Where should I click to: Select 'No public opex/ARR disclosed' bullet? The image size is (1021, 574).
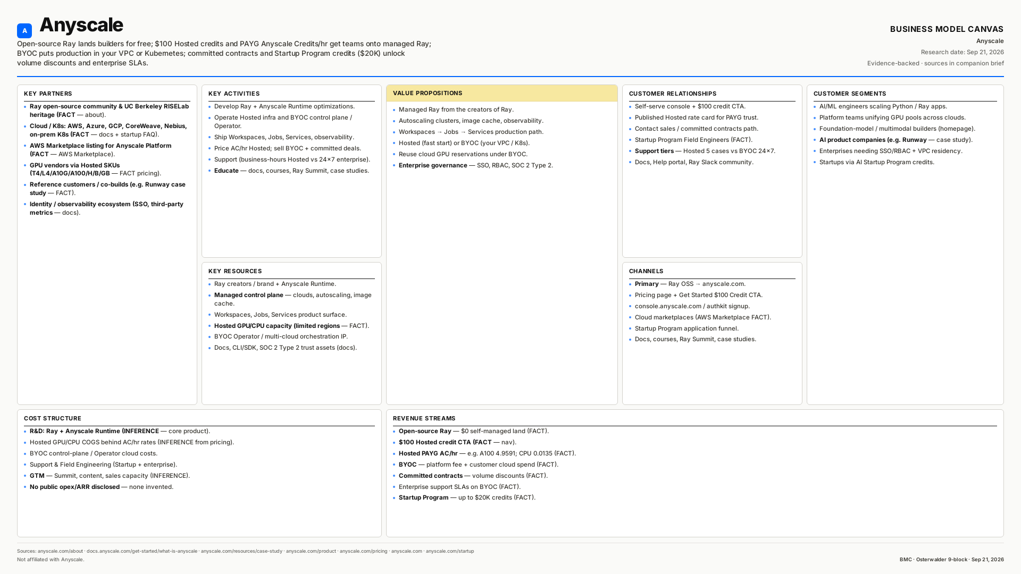pos(102,487)
